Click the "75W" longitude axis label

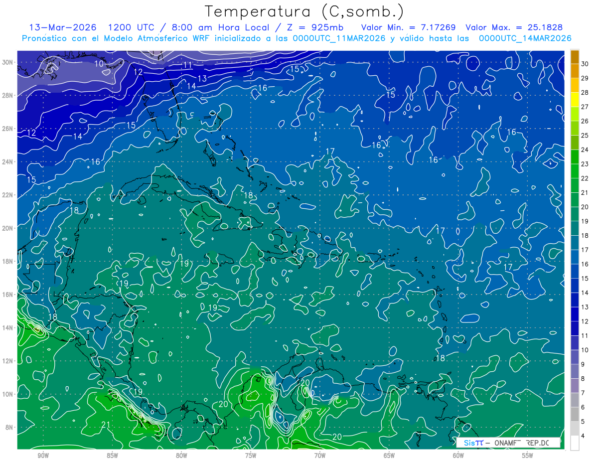coord(251,456)
